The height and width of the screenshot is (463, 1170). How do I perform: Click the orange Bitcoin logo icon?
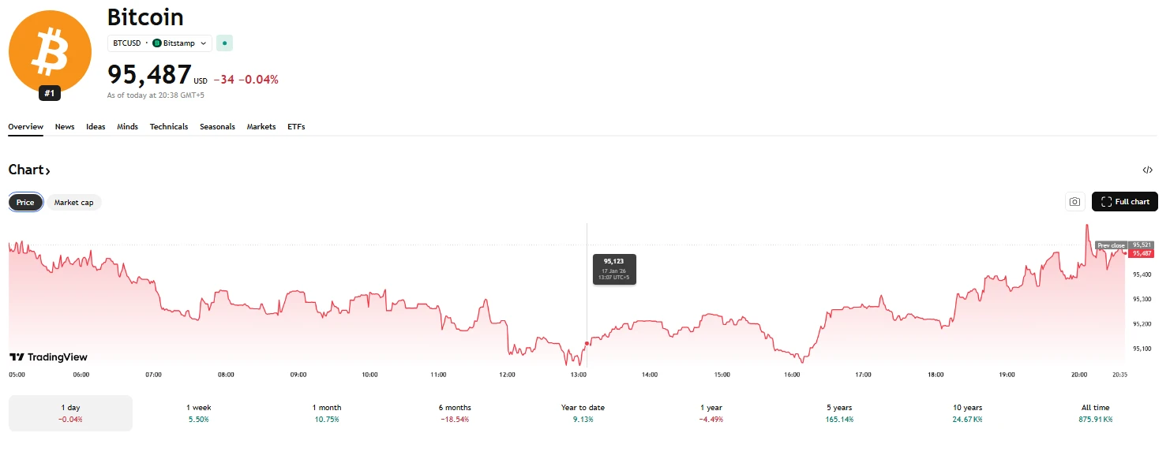point(50,51)
